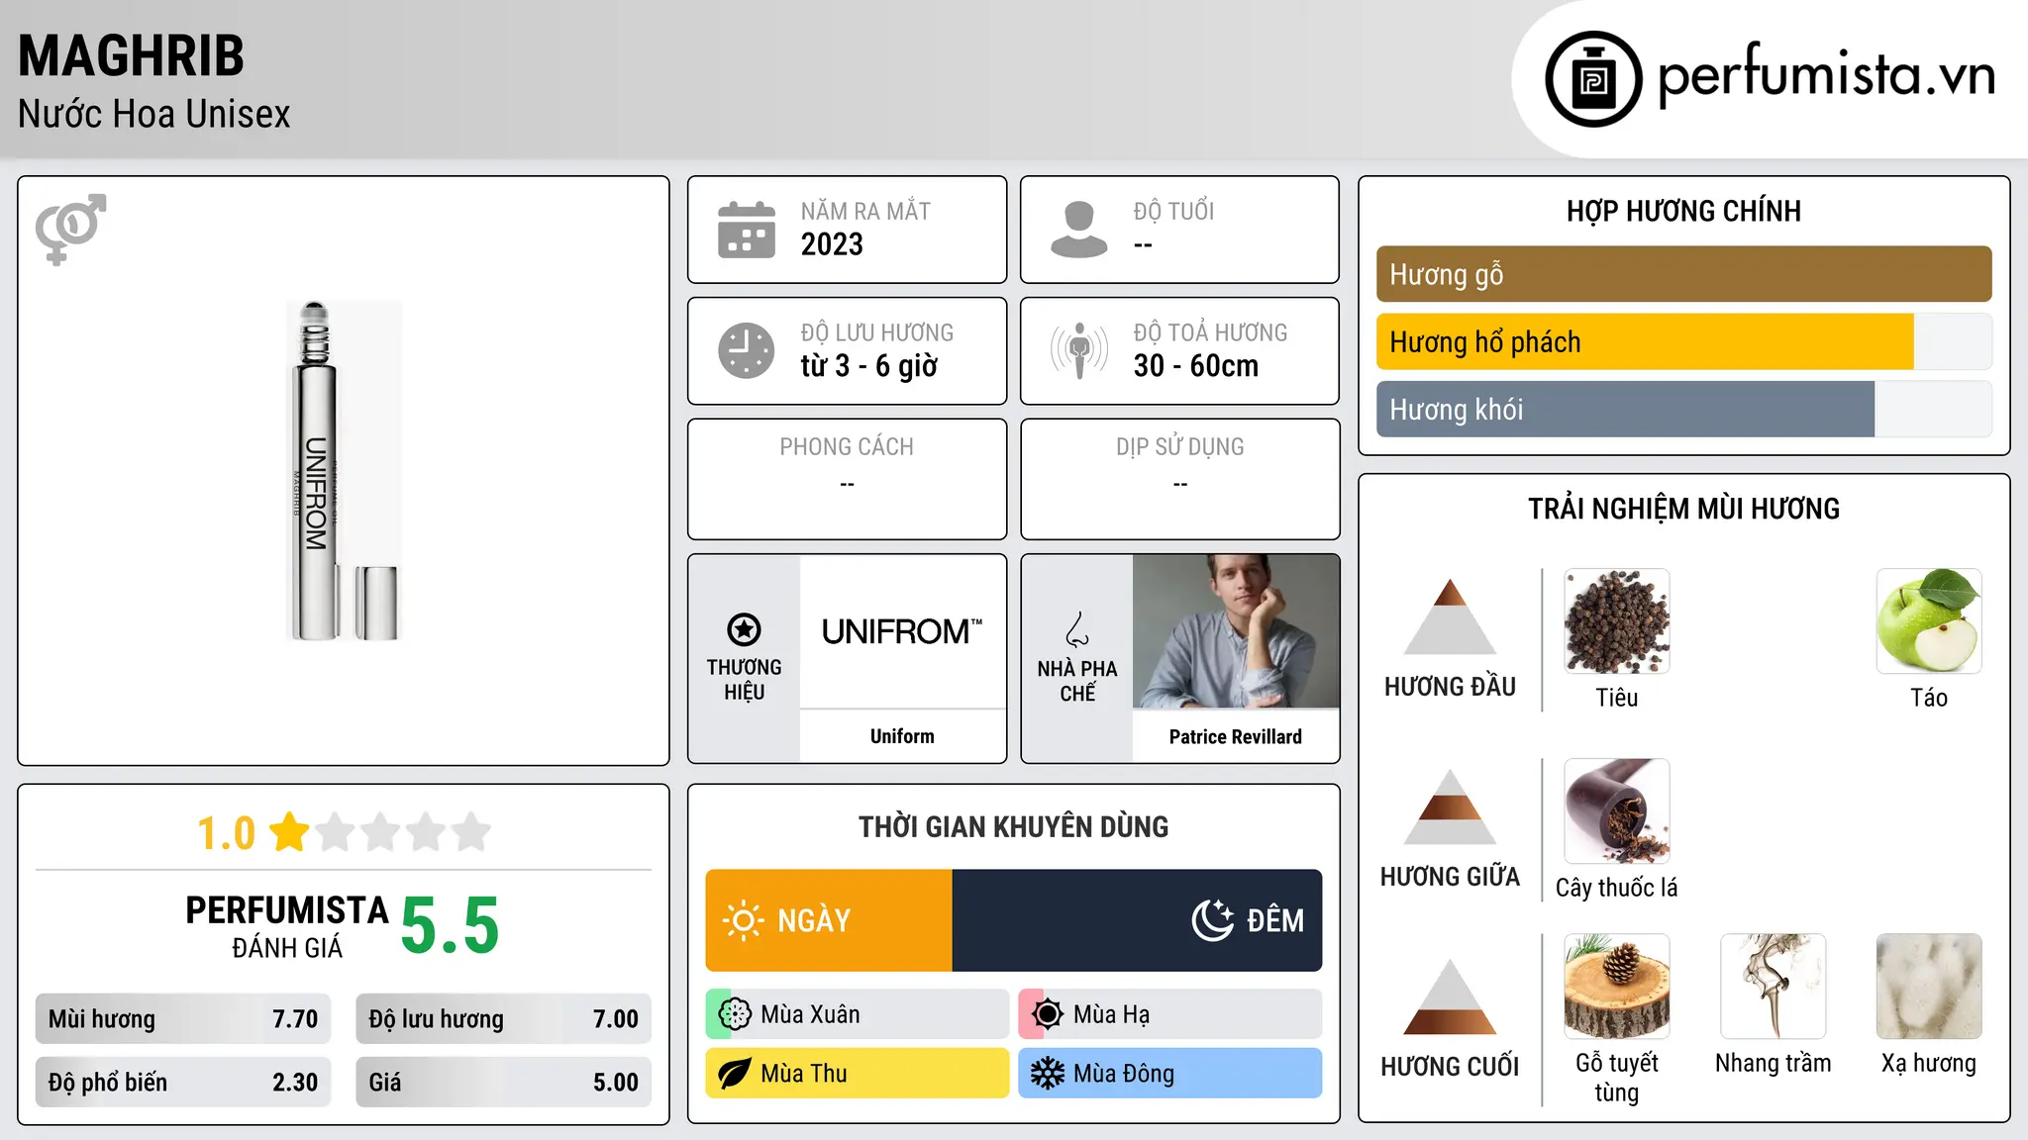
Task: Click the gold star in the rating
Action: (289, 832)
